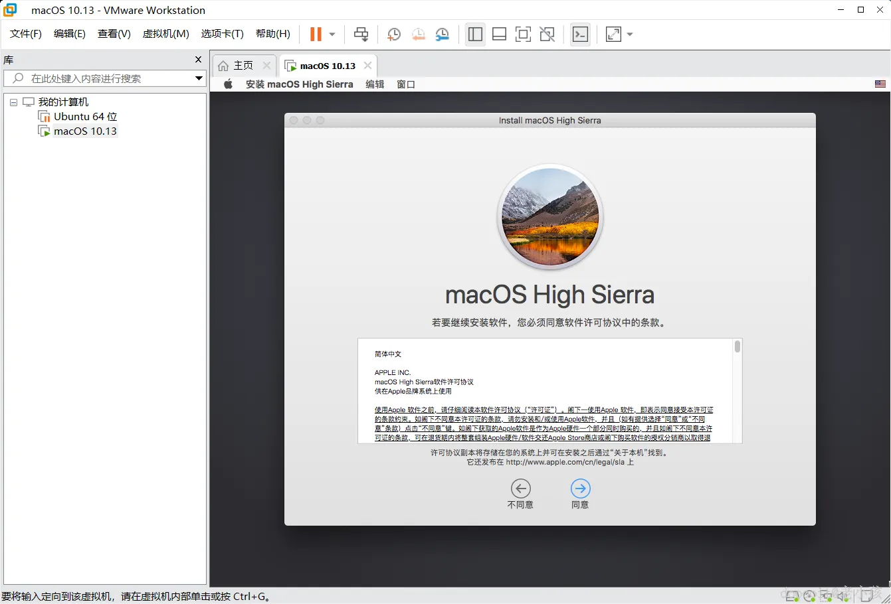Switch to Unity mode

coord(547,34)
